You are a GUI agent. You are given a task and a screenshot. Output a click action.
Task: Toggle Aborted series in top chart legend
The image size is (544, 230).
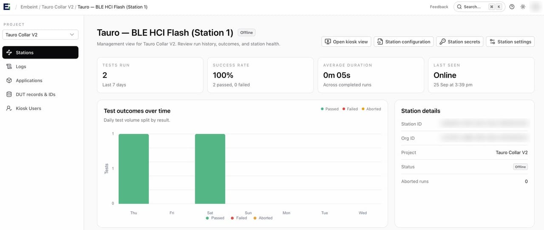point(371,109)
